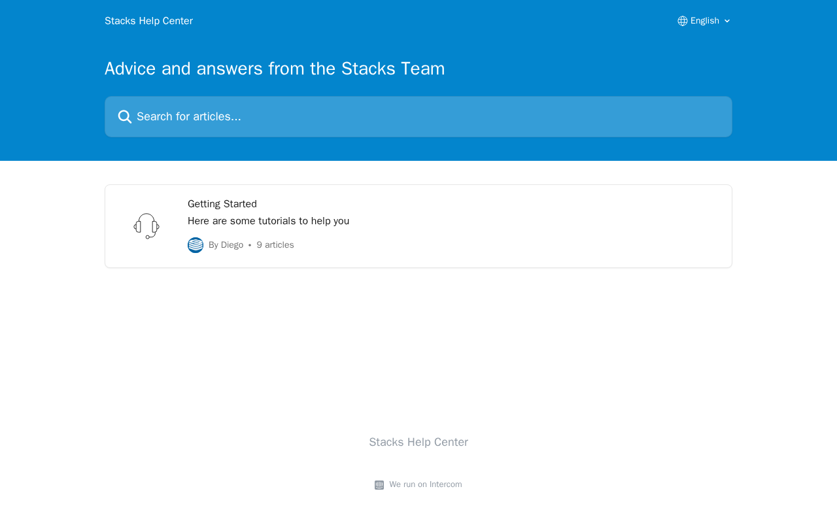Click the By Diego author label
This screenshot has width=837, height=523.
(x=226, y=245)
